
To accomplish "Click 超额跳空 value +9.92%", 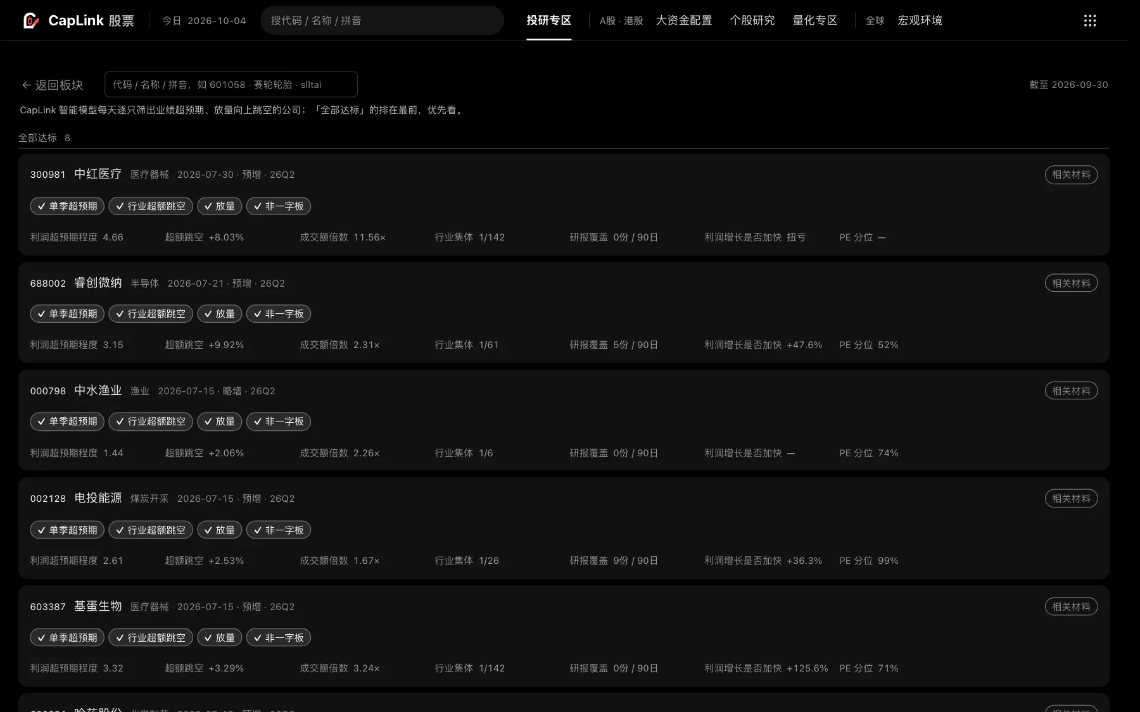I will coord(226,345).
